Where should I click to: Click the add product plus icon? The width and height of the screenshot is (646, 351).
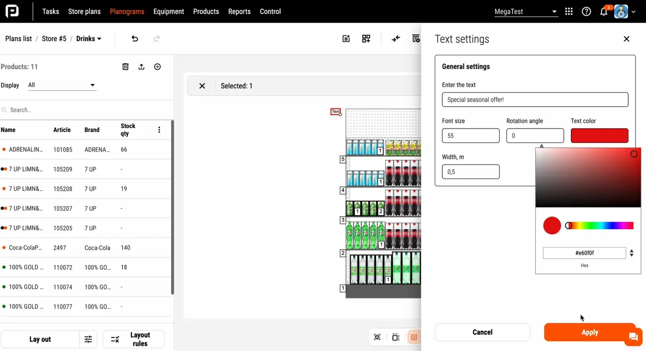tap(157, 66)
